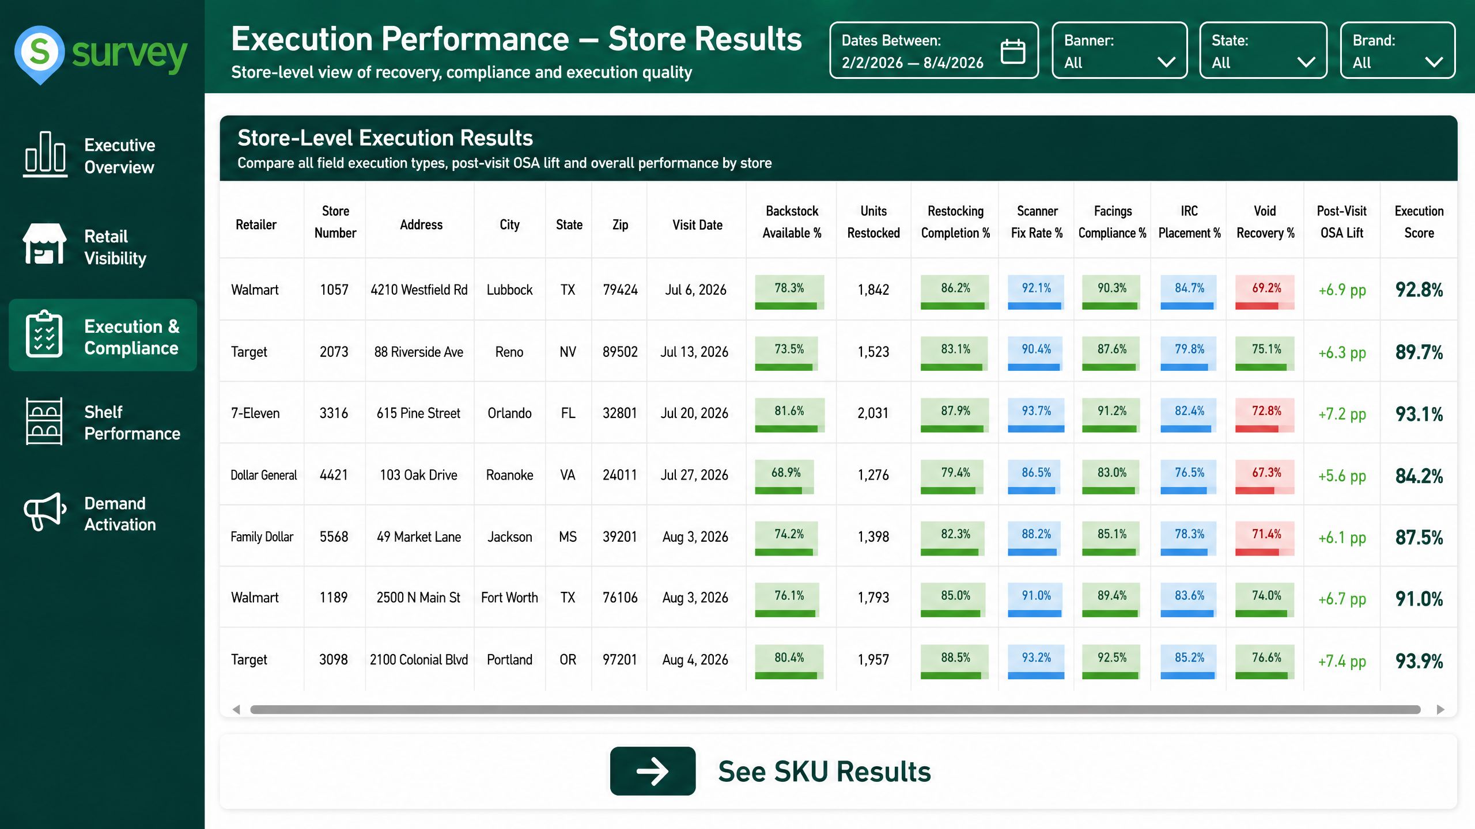Click OSA lift +7.2 pp
The width and height of the screenshot is (1475, 829).
click(1342, 414)
